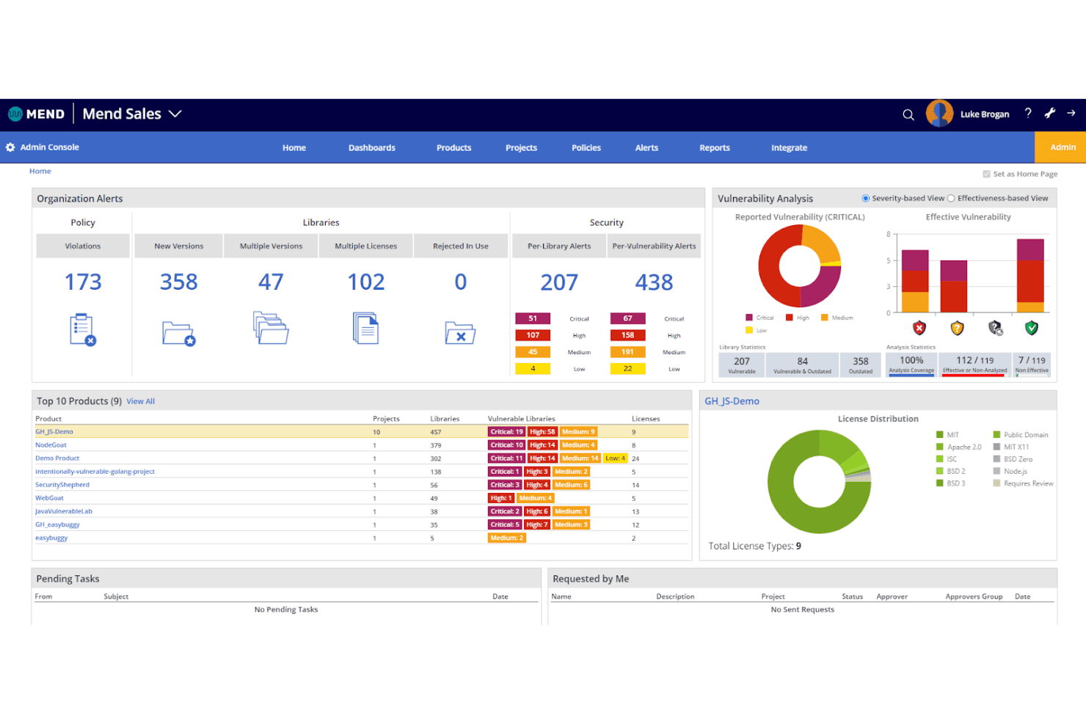Screen dimensions: 1086x724
Task: Click Luke Brogan's profile avatar
Action: tap(939, 114)
